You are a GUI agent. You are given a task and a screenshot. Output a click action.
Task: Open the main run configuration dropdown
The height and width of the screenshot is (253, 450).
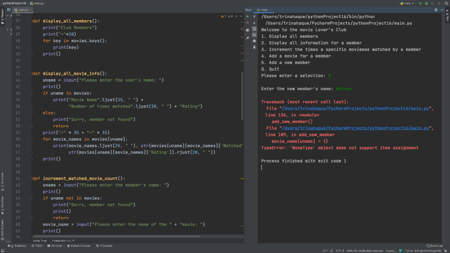click(x=407, y=3)
